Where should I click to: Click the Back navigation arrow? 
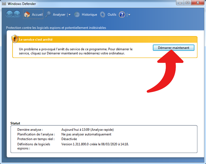[9, 14]
